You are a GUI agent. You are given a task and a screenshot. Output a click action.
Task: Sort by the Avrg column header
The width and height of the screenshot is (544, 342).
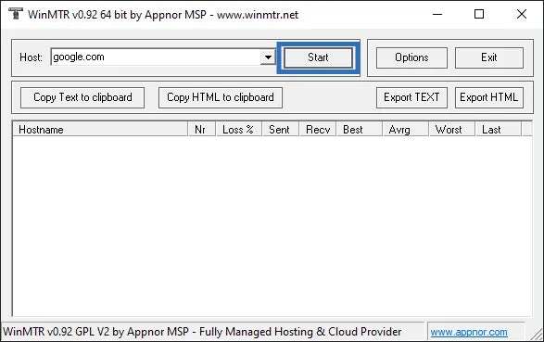[406, 130]
